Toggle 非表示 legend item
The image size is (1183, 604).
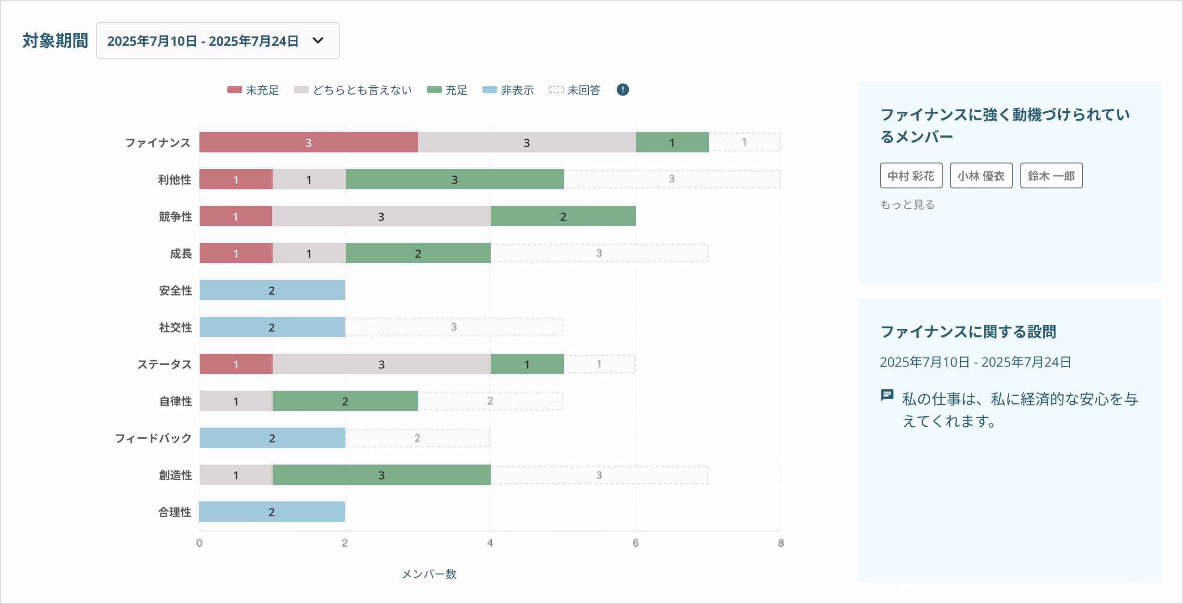pos(508,90)
